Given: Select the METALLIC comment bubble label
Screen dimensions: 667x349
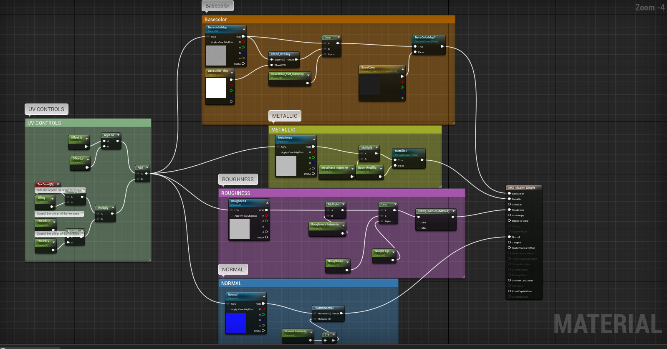Looking at the screenshot, I should pyautogui.click(x=285, y=116).
